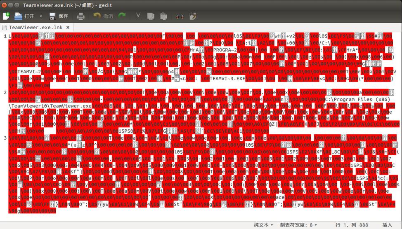Open the 纯文本 language dropdown

264,225
